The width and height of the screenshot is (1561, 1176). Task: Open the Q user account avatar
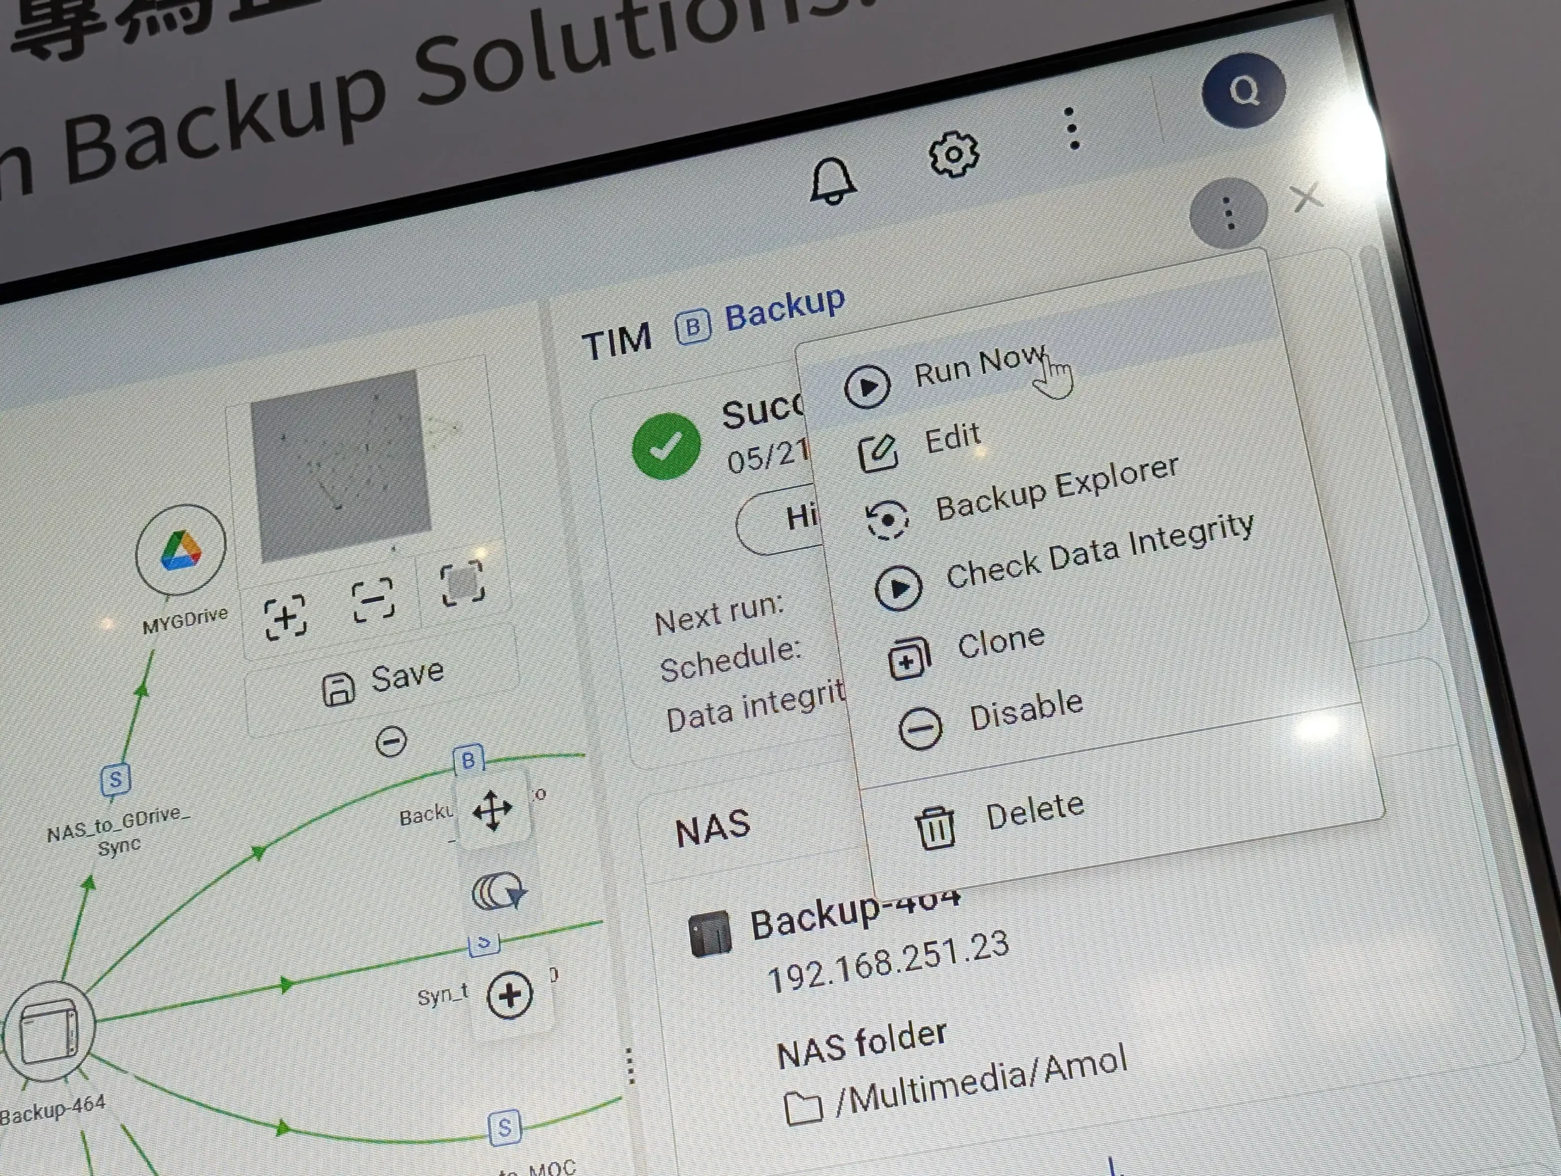tap(1243, 90)
